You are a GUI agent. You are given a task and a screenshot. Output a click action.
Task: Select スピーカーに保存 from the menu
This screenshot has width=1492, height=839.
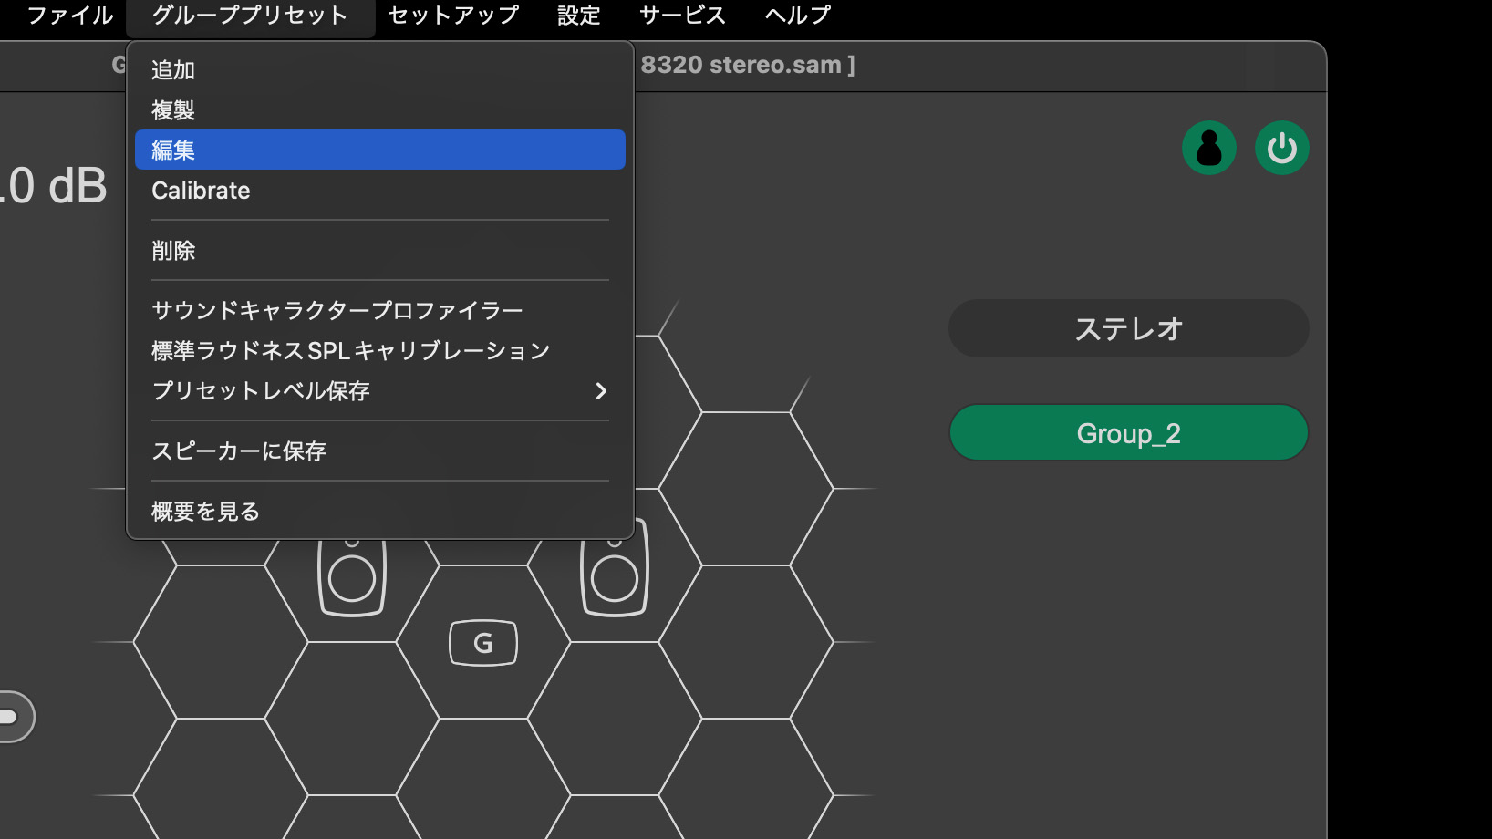point(238,451)
